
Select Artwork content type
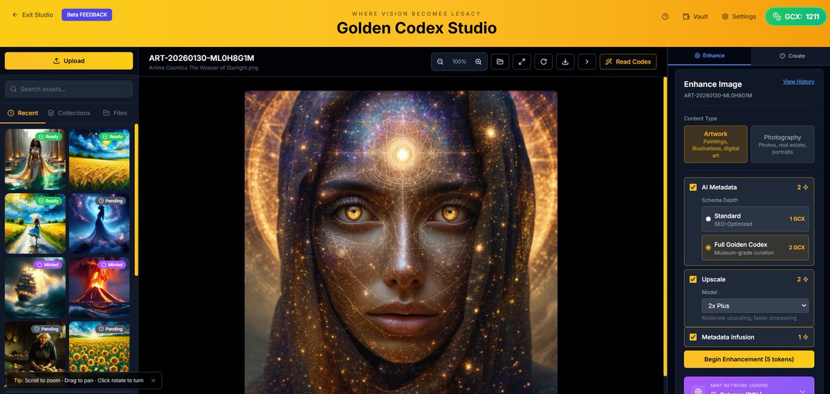point(716,144)
